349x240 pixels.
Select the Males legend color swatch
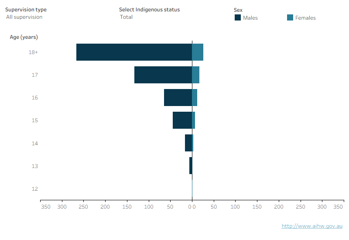[x=238, y=17]
